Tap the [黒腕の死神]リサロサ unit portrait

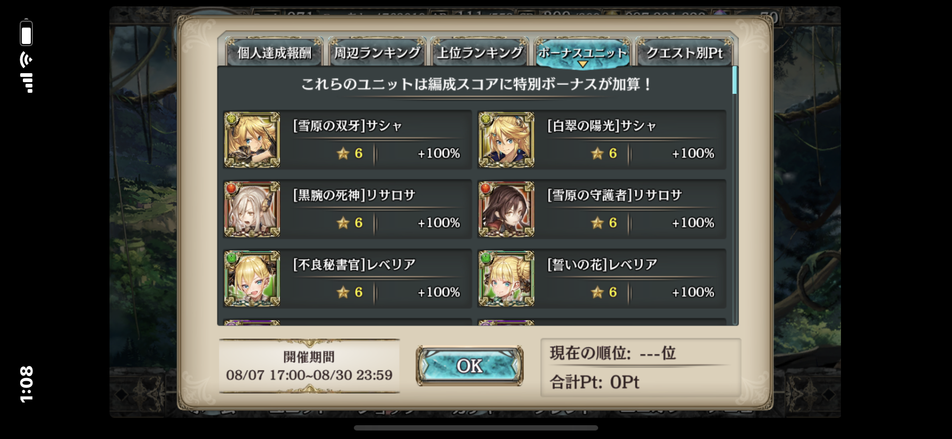click(x=252, y=209)
